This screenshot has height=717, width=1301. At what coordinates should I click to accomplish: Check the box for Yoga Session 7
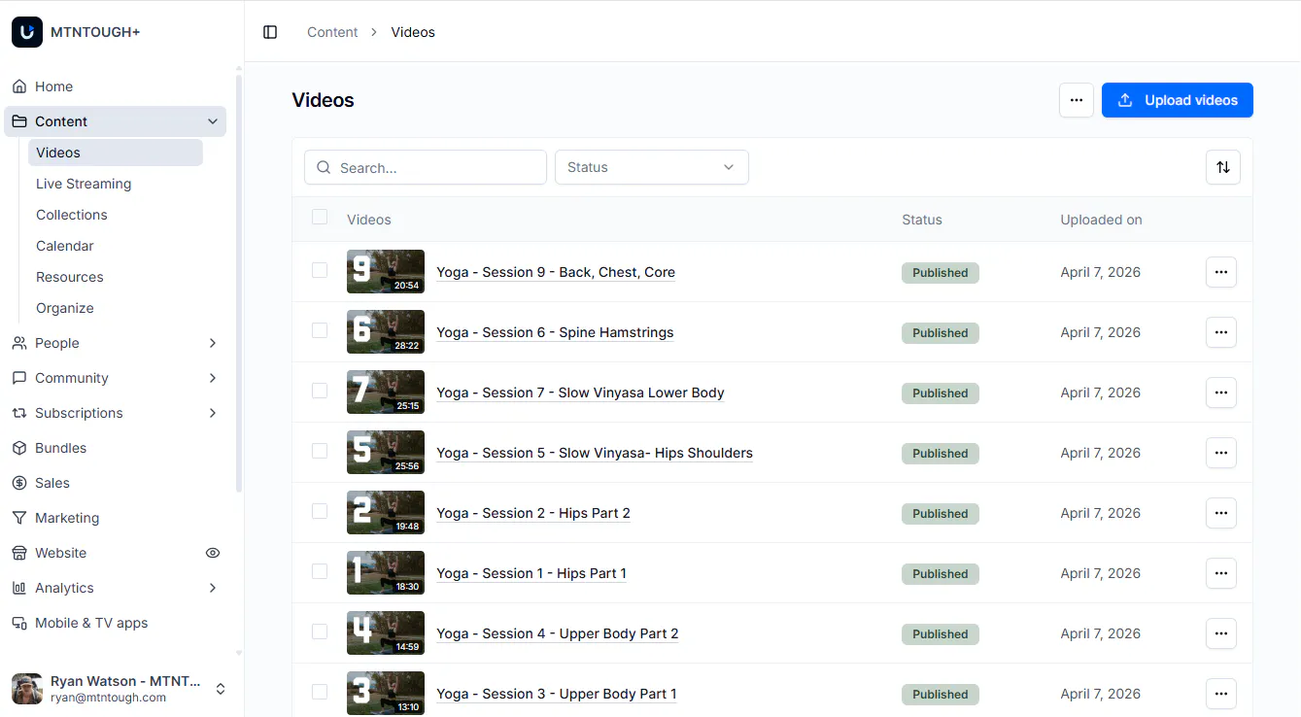(320, 391)
